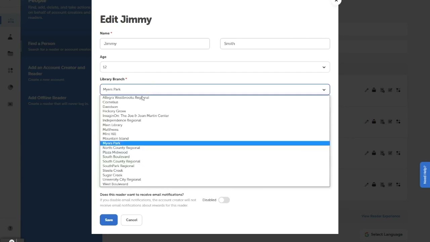Viewport: 430px width, 242px height.
Task: Click the Google icon beside Select Language
Action: (367, 235)
